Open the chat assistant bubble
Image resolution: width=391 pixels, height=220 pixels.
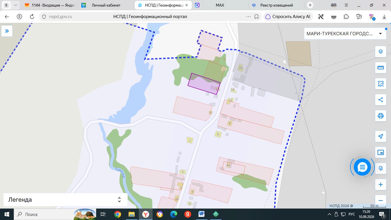pos(362,167)
